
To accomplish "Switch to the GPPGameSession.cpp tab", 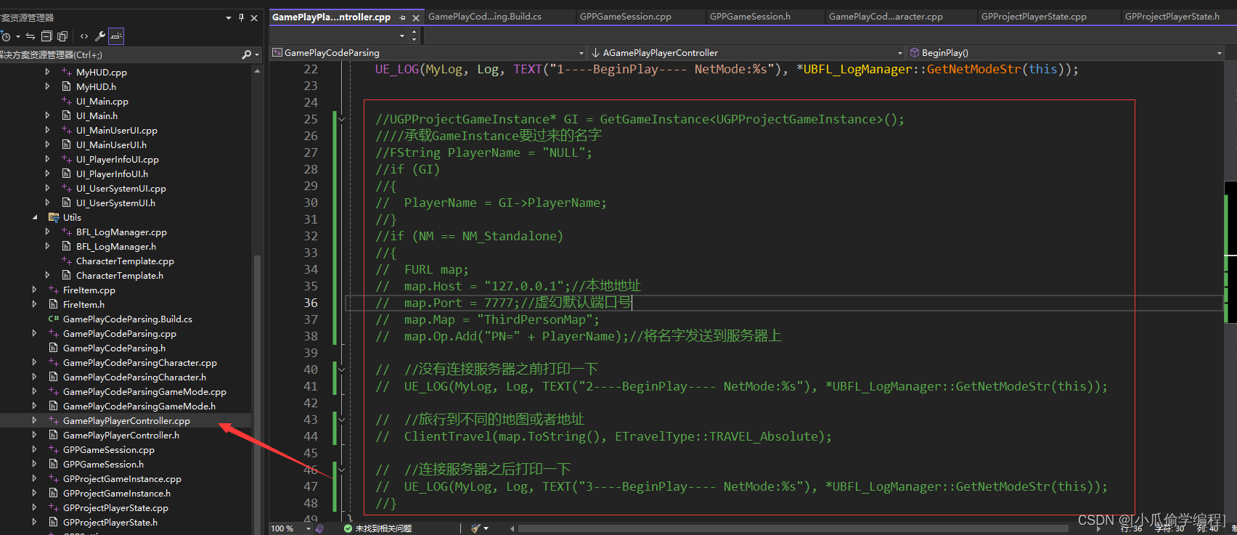I will pos(626,16).
